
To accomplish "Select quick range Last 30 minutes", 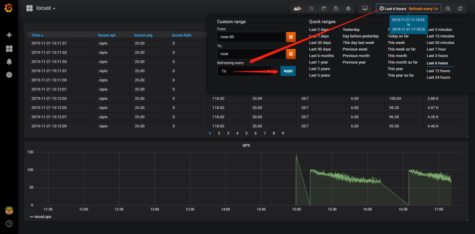I will (441, 43).
